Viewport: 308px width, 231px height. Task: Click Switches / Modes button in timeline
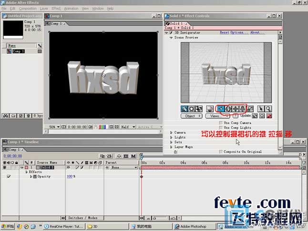tap(82, 218)
